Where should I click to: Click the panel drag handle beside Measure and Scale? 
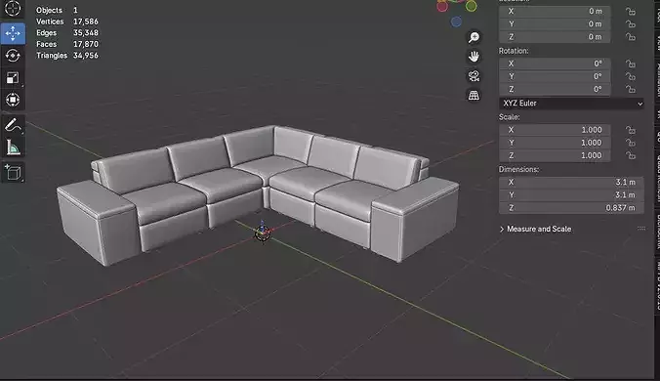tap(641, 229)
